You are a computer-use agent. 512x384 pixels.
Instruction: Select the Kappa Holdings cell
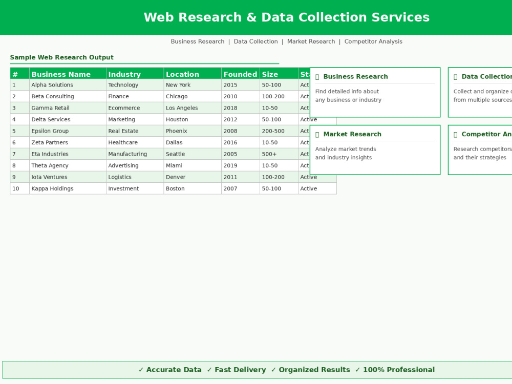click(x=68, y=188)
